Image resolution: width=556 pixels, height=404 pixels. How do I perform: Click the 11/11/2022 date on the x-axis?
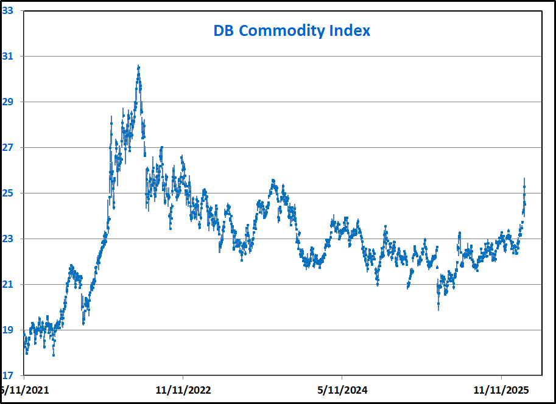[183, 390]
